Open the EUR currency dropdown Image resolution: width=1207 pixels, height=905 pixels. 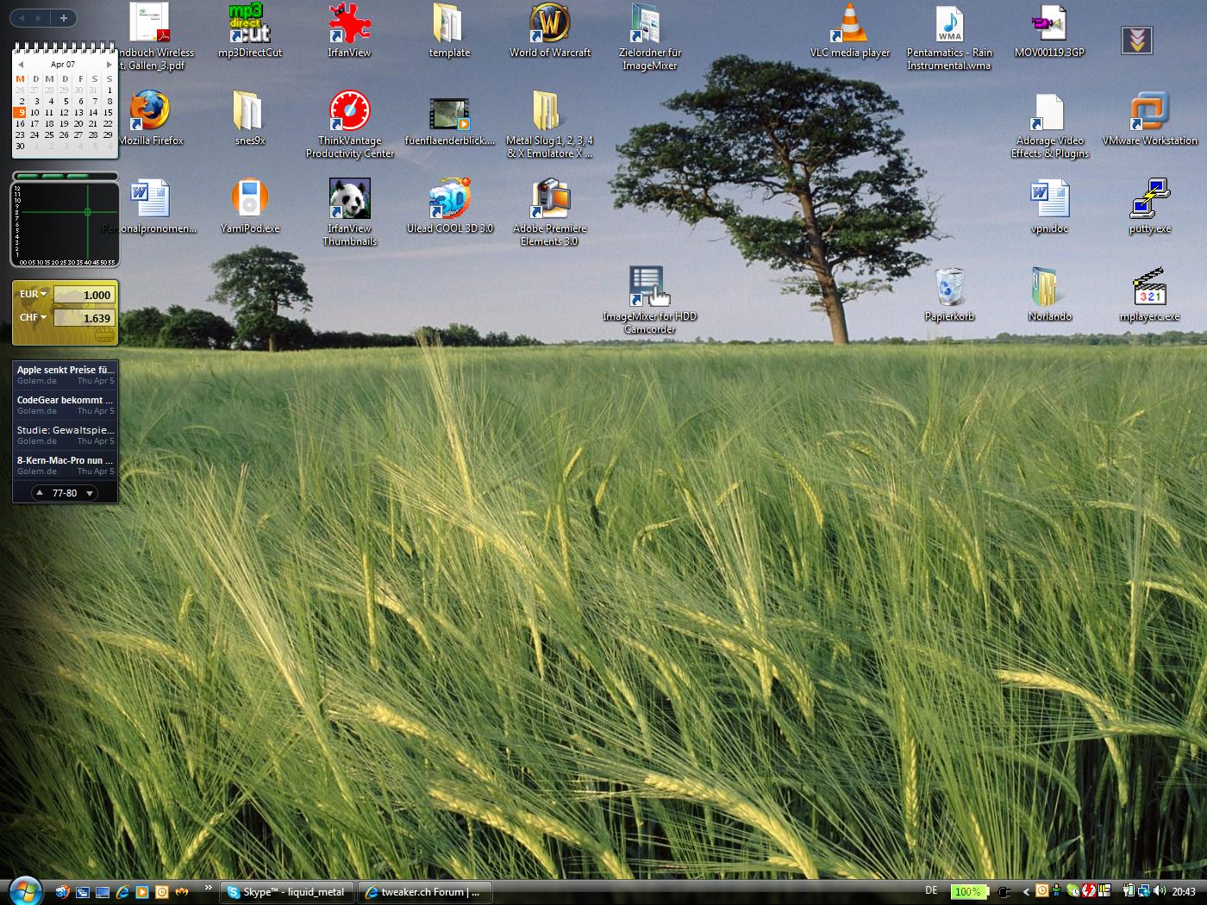(x=34, y=294)
